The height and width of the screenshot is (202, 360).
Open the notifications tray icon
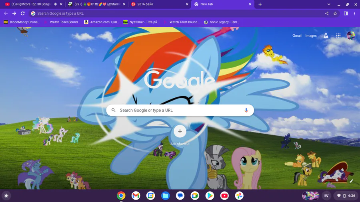coord(326,196)
